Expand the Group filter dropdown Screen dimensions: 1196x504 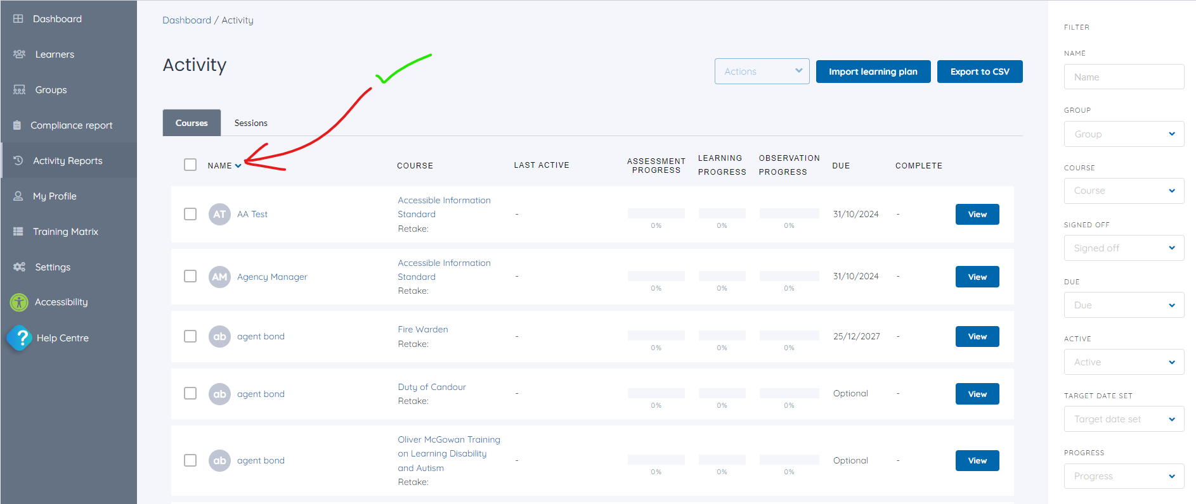[x=1124, y=134]
